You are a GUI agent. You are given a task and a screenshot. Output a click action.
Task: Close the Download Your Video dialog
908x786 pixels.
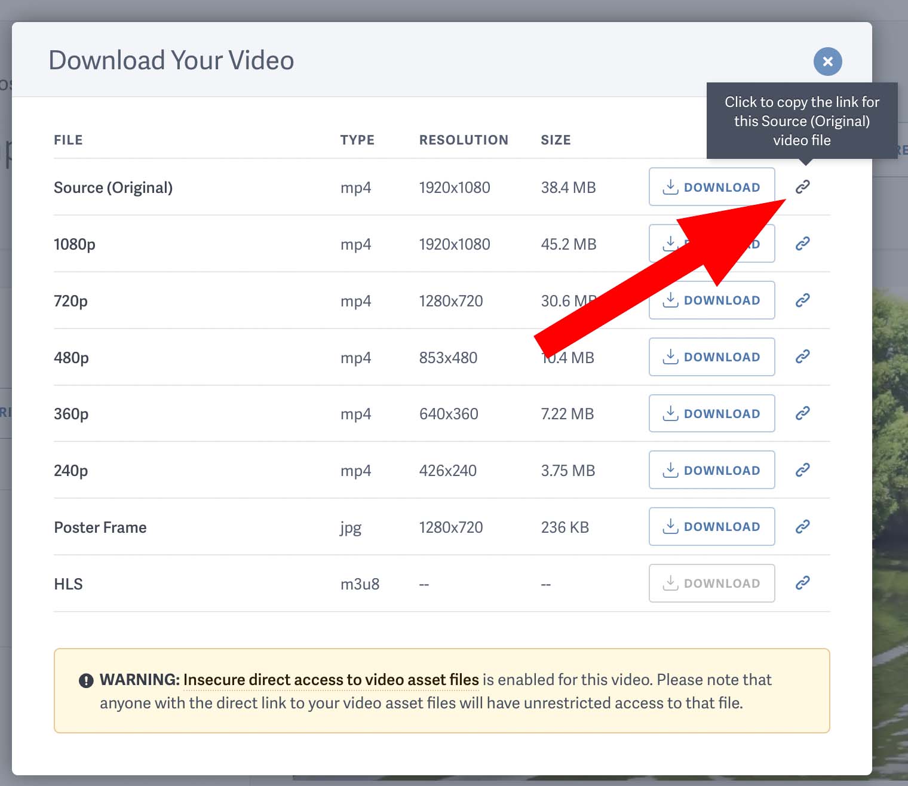coord(827,61)
